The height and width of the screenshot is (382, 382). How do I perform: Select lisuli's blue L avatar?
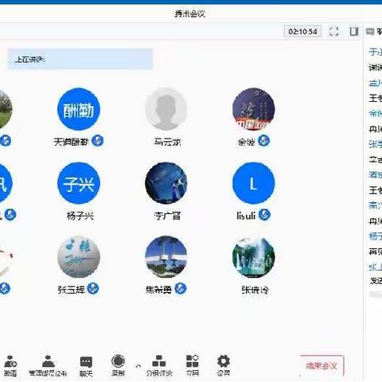tap(254, 183)
